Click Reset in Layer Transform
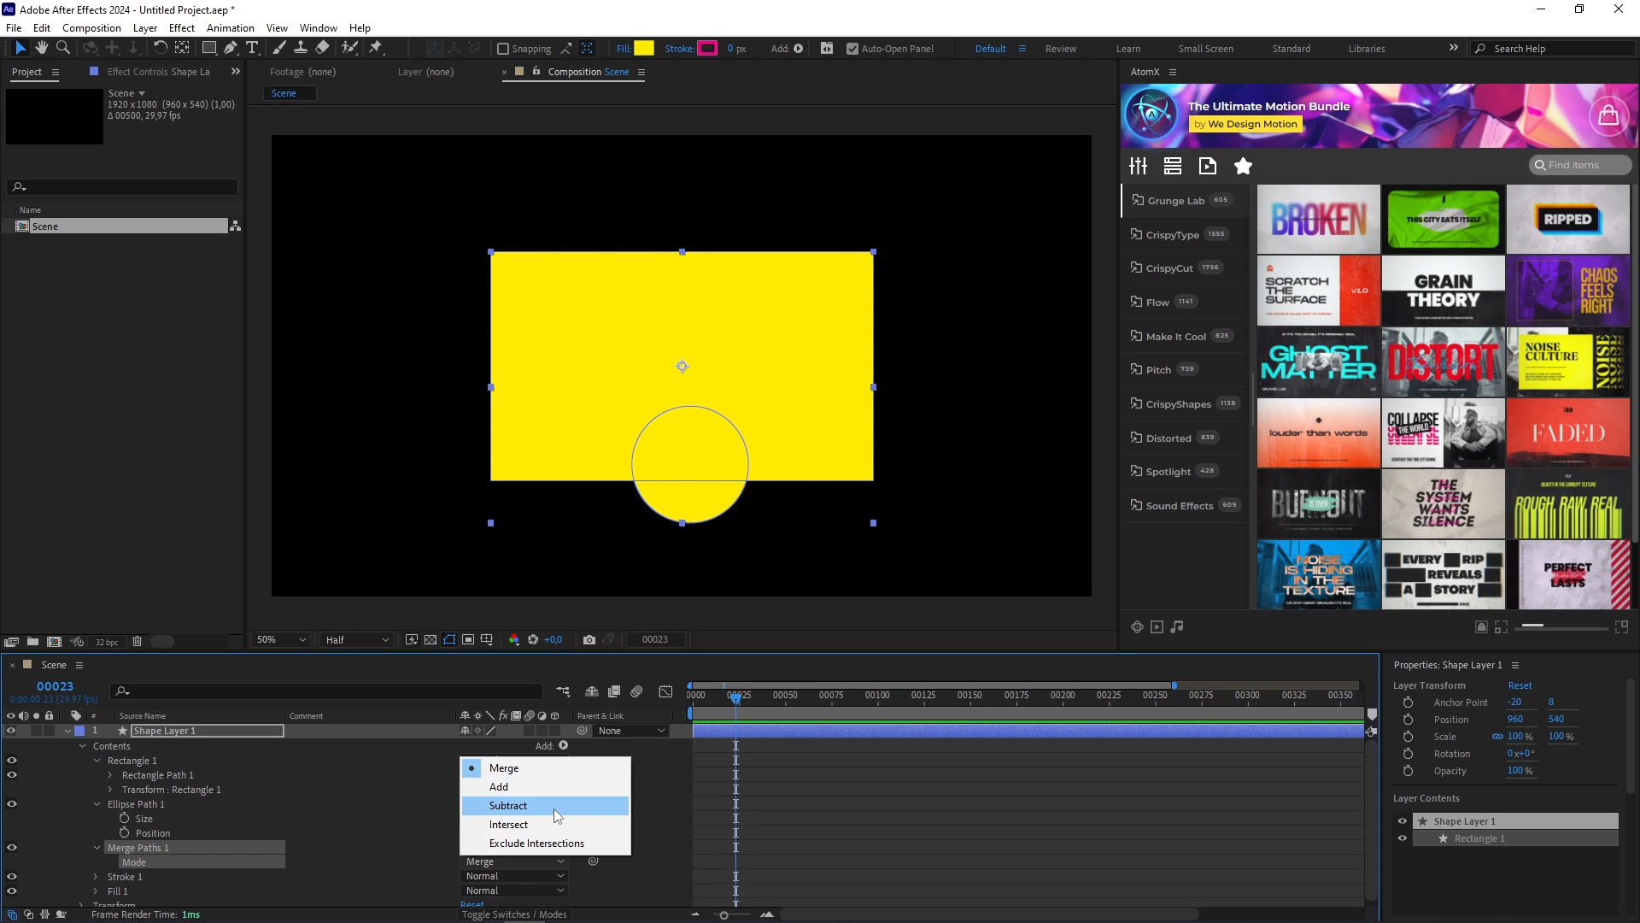The width and height of the screenshot is (1640, 923). [1520, 685]
